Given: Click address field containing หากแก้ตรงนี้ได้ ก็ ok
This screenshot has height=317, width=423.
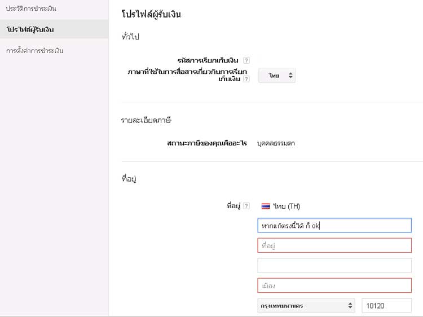Looking at the screenshot, I should click(x=334, y=226).
